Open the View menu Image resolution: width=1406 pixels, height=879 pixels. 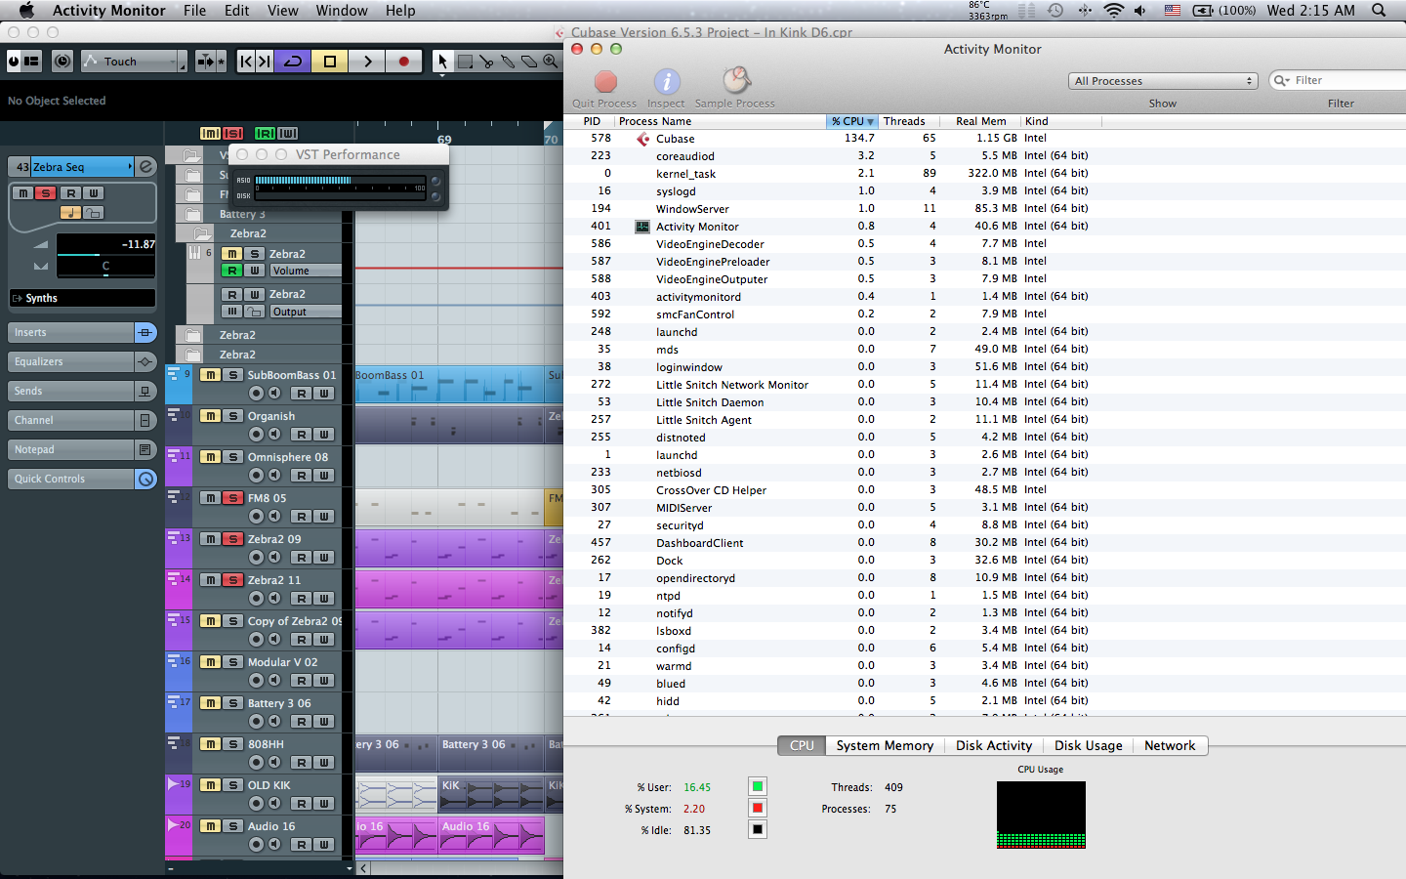[x=282, y=11]
